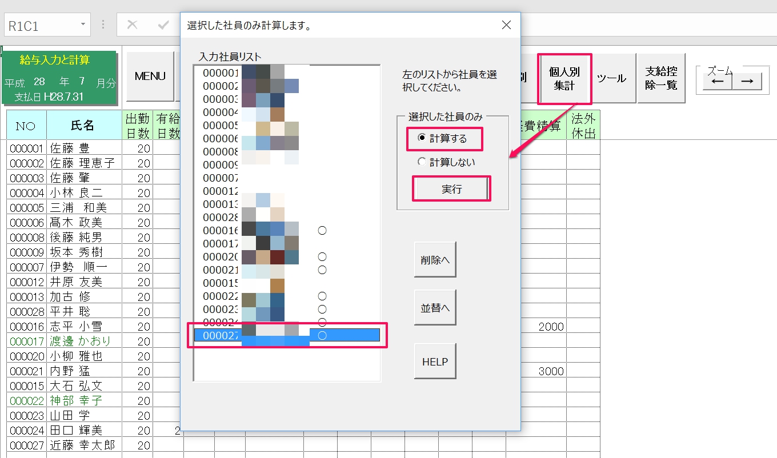
Task: Open the Name Box dropdown arrow
Action: 83,25
